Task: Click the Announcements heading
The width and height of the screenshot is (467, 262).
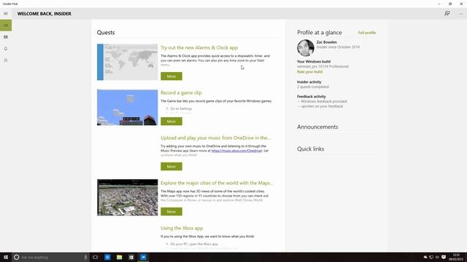Action: pyautogui.click(x=317, y=127)
